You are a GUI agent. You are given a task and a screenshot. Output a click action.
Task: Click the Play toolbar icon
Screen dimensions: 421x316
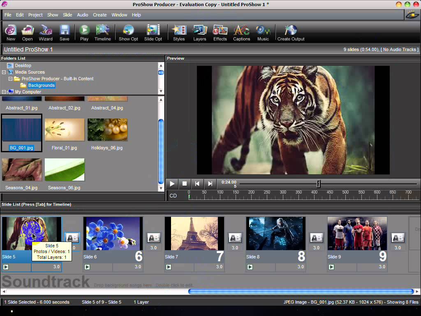[84, 33]
